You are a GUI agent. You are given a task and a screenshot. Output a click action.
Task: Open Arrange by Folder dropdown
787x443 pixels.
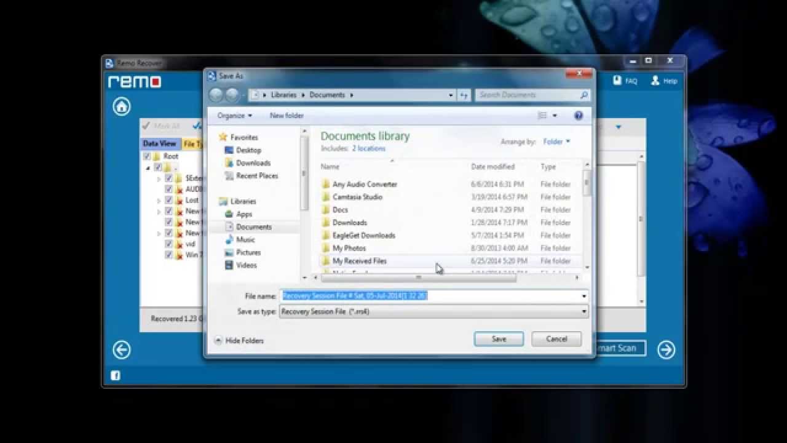pos(556,142)
